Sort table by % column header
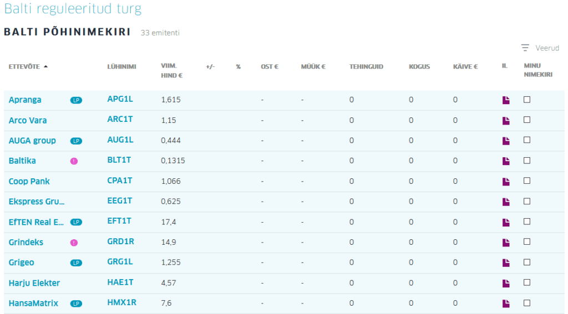This screenshot has height=314, width=568. click(x=239, y=66)
